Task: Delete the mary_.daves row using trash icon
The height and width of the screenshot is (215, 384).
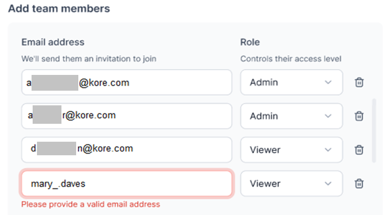Action: (x=359, y=184)
